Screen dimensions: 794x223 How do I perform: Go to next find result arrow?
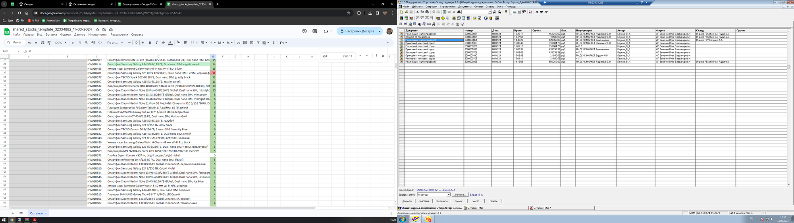[367, 56]
